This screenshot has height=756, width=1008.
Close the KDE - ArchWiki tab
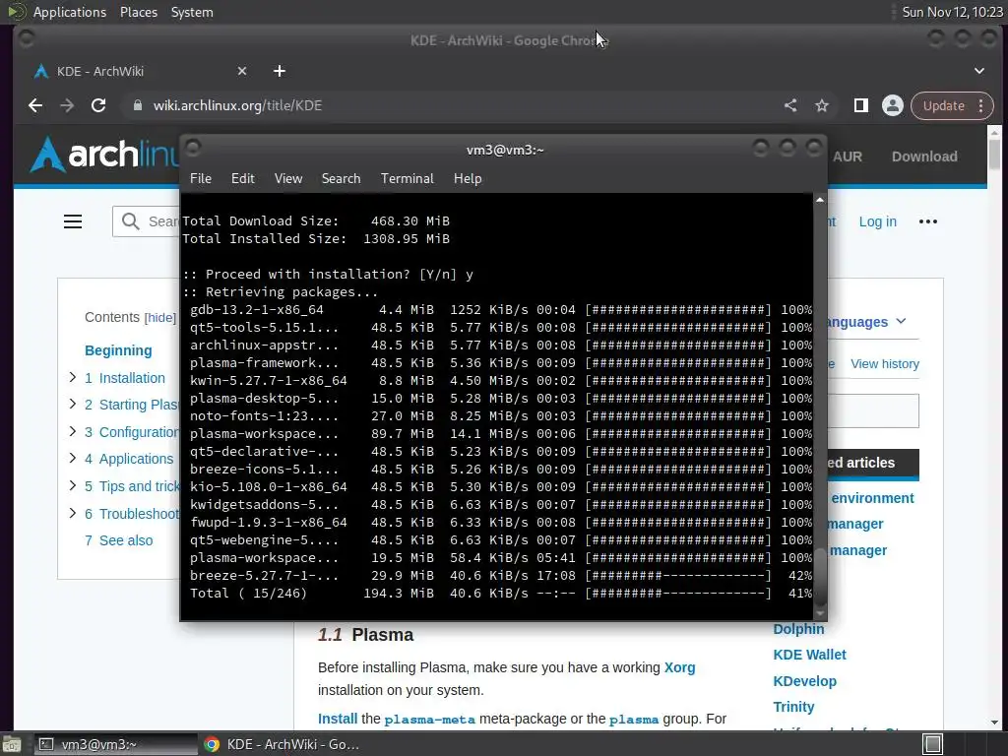pyautogui.click(x=242, y=71)
